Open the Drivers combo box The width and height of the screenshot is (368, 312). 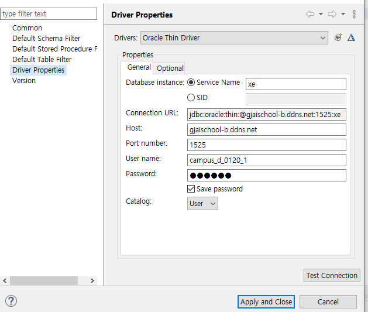pyautogui.click(x=234, y=38)
